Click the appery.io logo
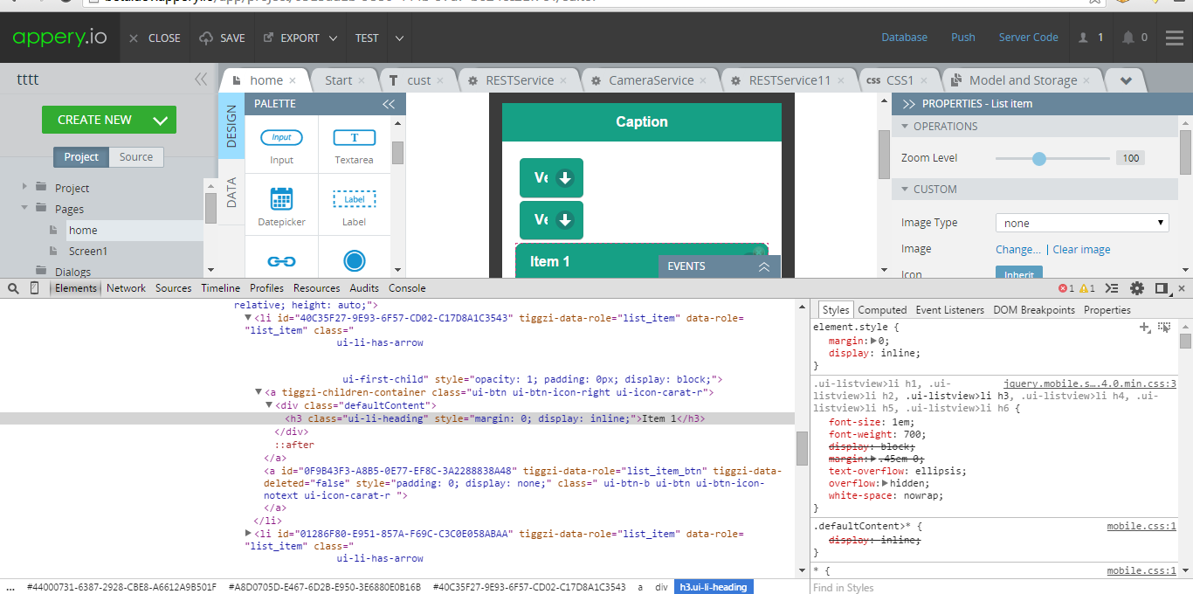This screenshot has height=594, width=1193. pyautogui.click(x=59, y=38)
